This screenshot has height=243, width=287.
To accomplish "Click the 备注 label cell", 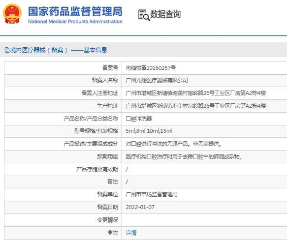I will 63,182.
